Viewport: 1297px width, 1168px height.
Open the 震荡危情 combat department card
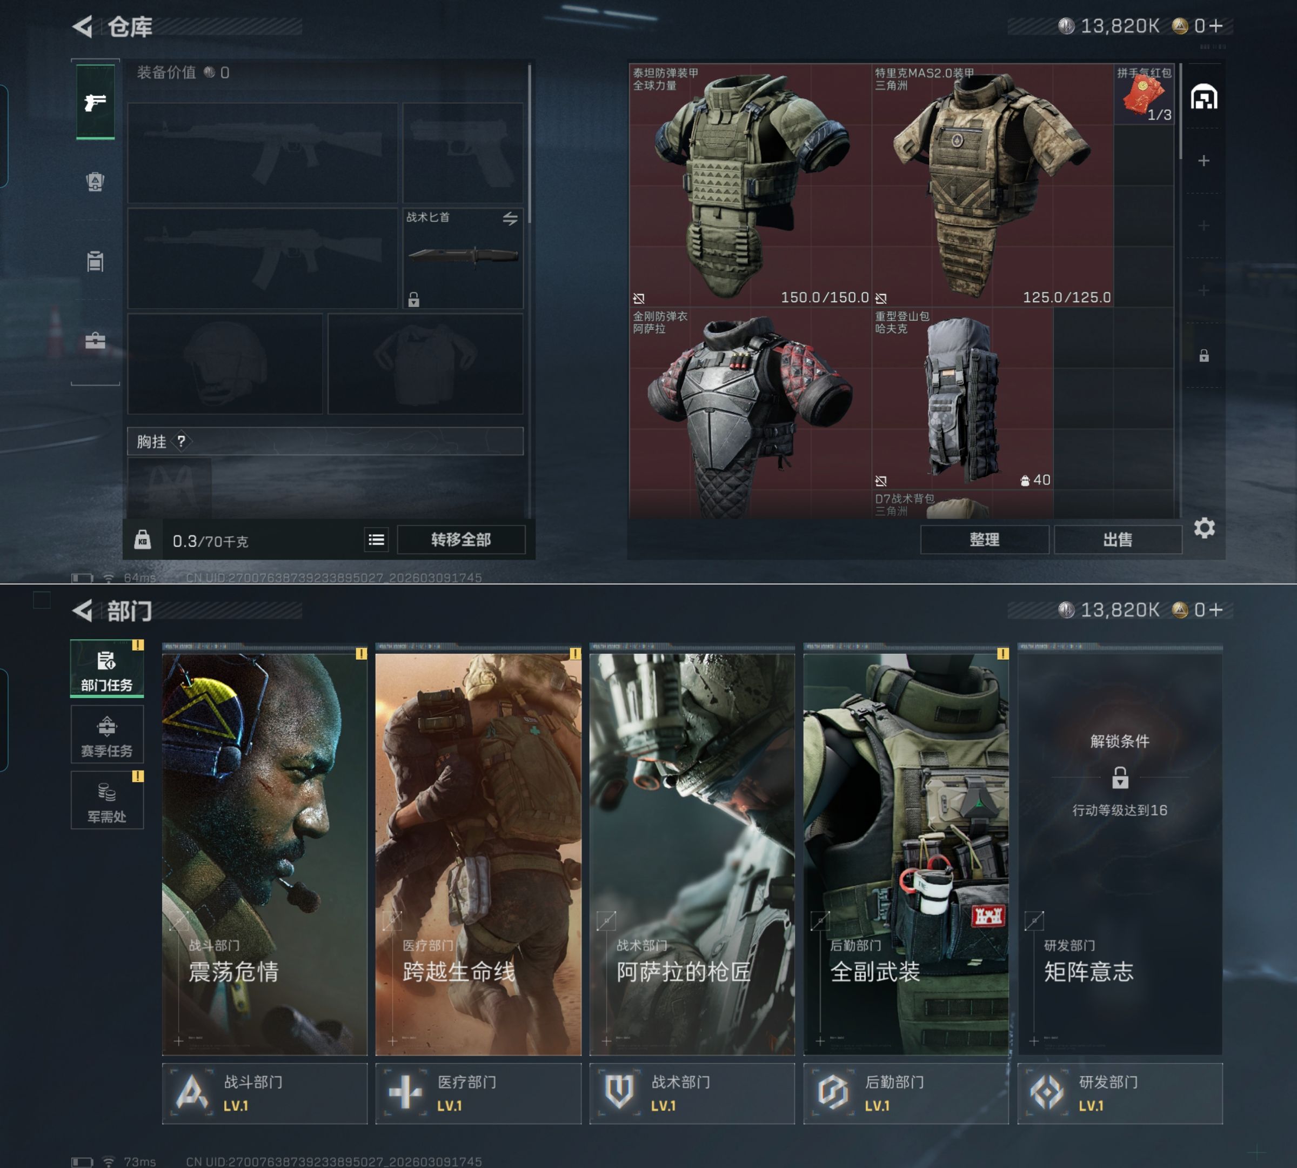click(x=264, y=853)
